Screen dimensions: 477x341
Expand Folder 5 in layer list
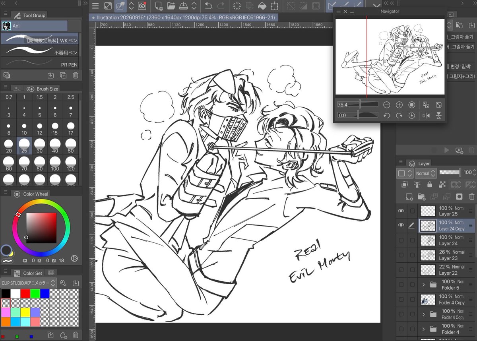(x=423, y=285)
